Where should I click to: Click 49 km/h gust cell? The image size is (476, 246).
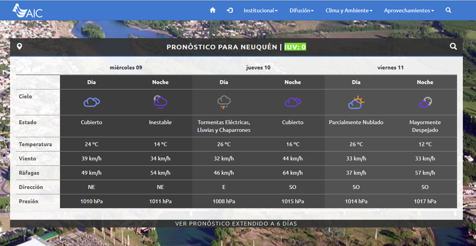tap(91, 173)
